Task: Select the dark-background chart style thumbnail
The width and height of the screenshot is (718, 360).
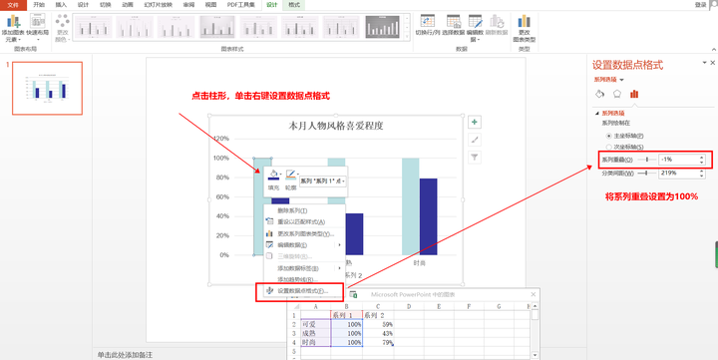Action: [382, 27]
